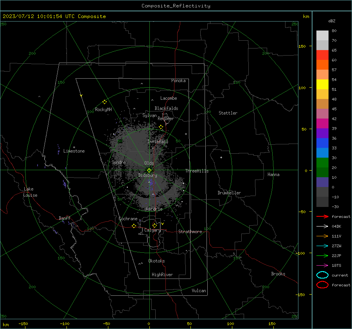Click the asterisk marker above Limestone

click(x=74, y=147)
